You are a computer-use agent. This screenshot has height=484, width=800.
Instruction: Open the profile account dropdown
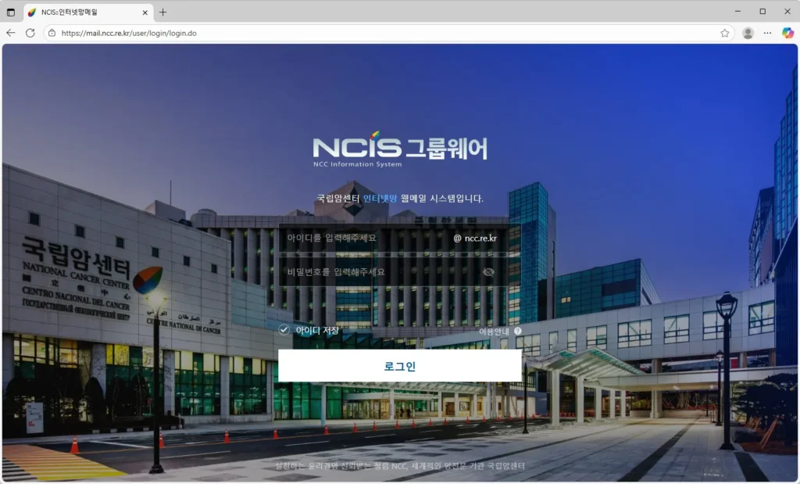click(x=748, y=33)
